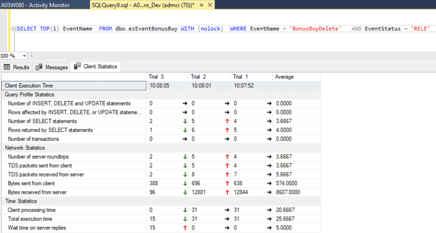Open the Results tab
The width and height of the screenshot is (436, 233).
click(17, 67)
